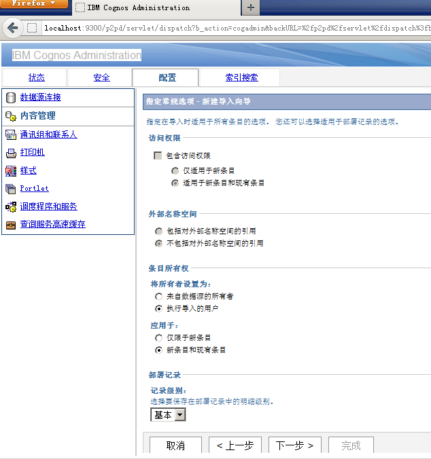Open the 查询服务高速缓存 link

[53, 224]
